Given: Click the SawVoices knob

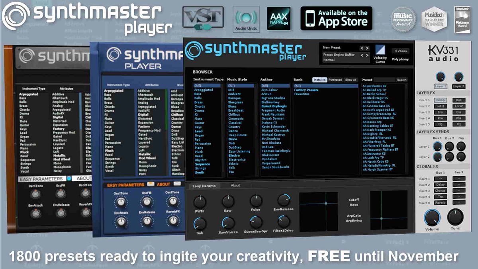Looking at the screenshot, I should [227, 223].
